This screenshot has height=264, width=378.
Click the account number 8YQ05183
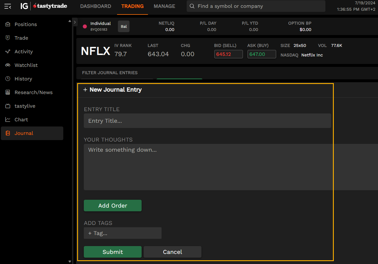point(99,30)
